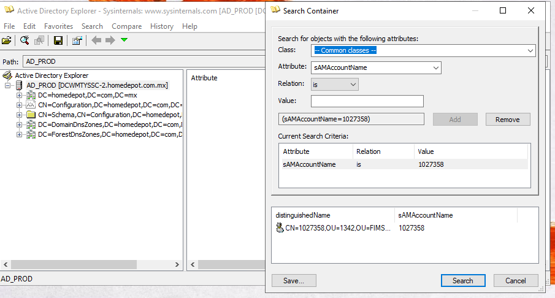Click the Save... button
Image resolution: width=555 pixels, height=298 pixels.
294,281
